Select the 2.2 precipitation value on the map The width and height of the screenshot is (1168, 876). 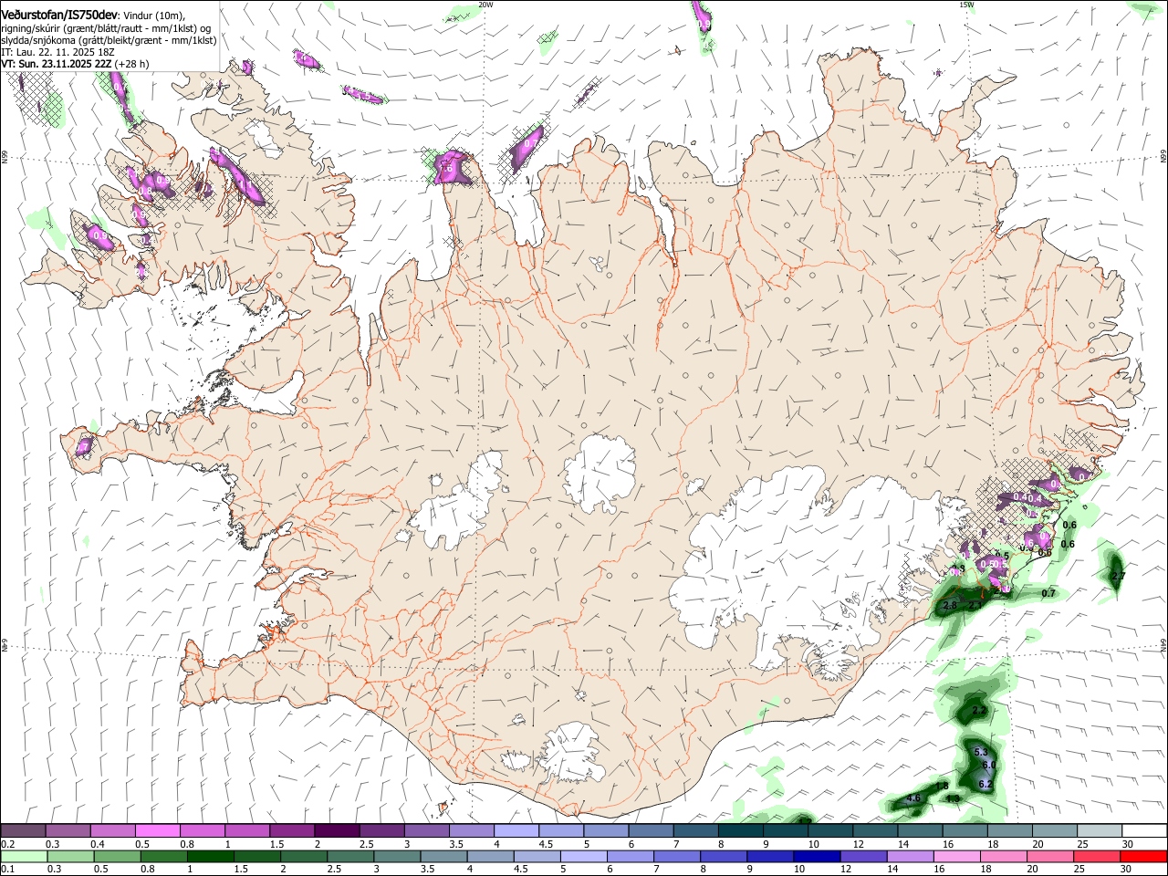pyautogui.click(x=979, y=710)
